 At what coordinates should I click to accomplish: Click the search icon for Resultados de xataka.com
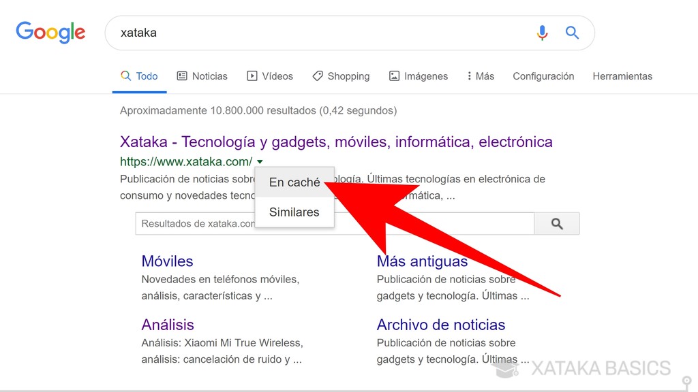pos(557,223)
